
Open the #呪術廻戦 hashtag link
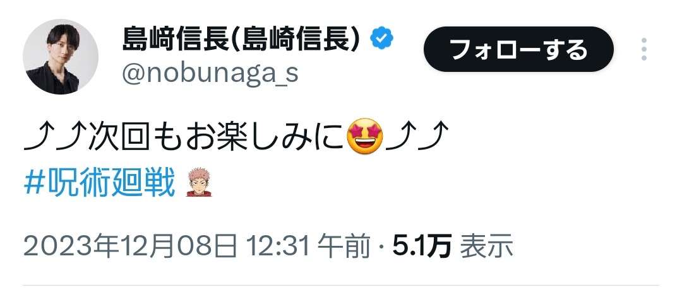99,183
